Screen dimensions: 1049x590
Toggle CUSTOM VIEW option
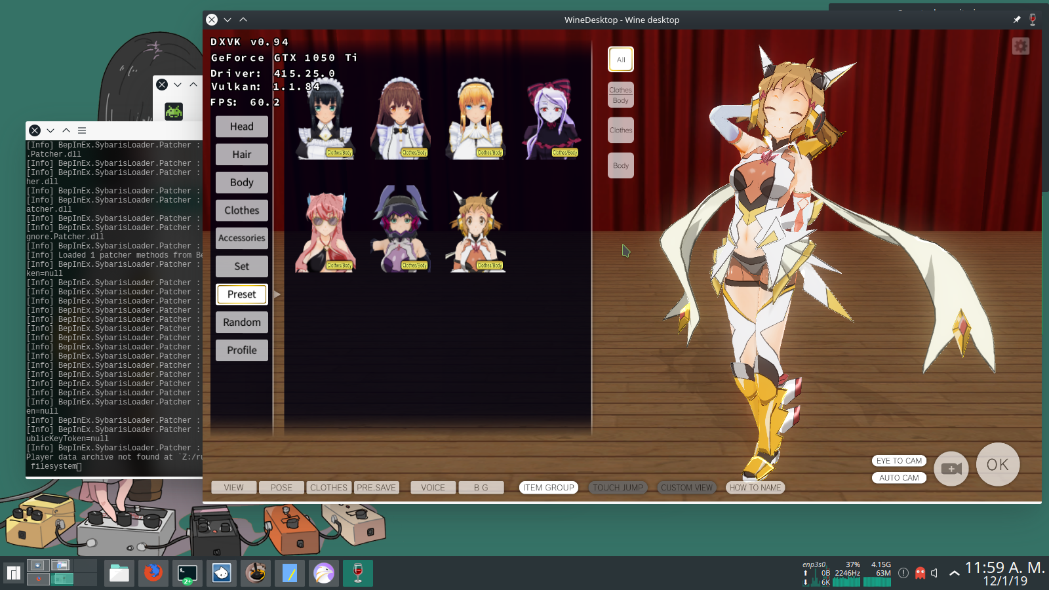(x=686, y=488)
